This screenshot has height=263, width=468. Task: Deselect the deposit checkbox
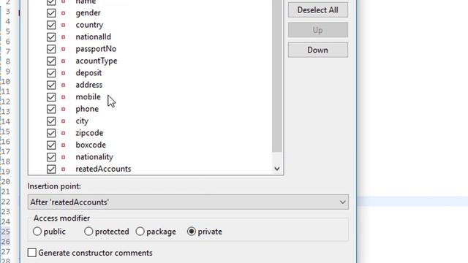click(51, 73)
